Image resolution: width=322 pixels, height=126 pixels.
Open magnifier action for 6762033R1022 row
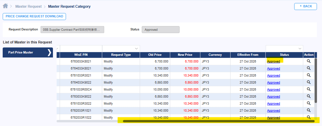coord(309,117)
